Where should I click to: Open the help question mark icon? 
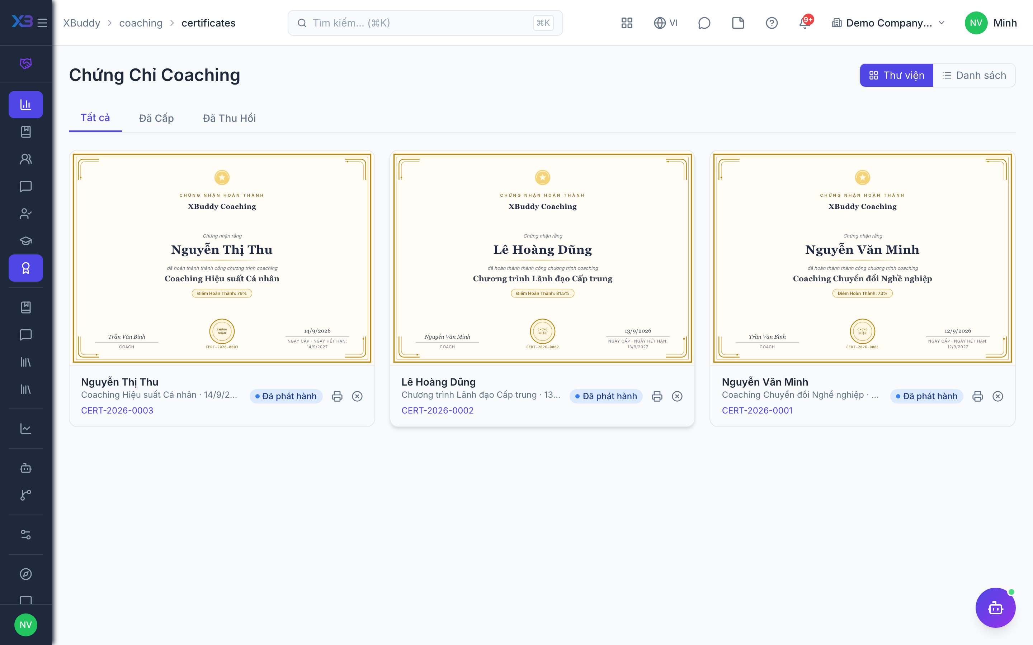click(771, 23)
